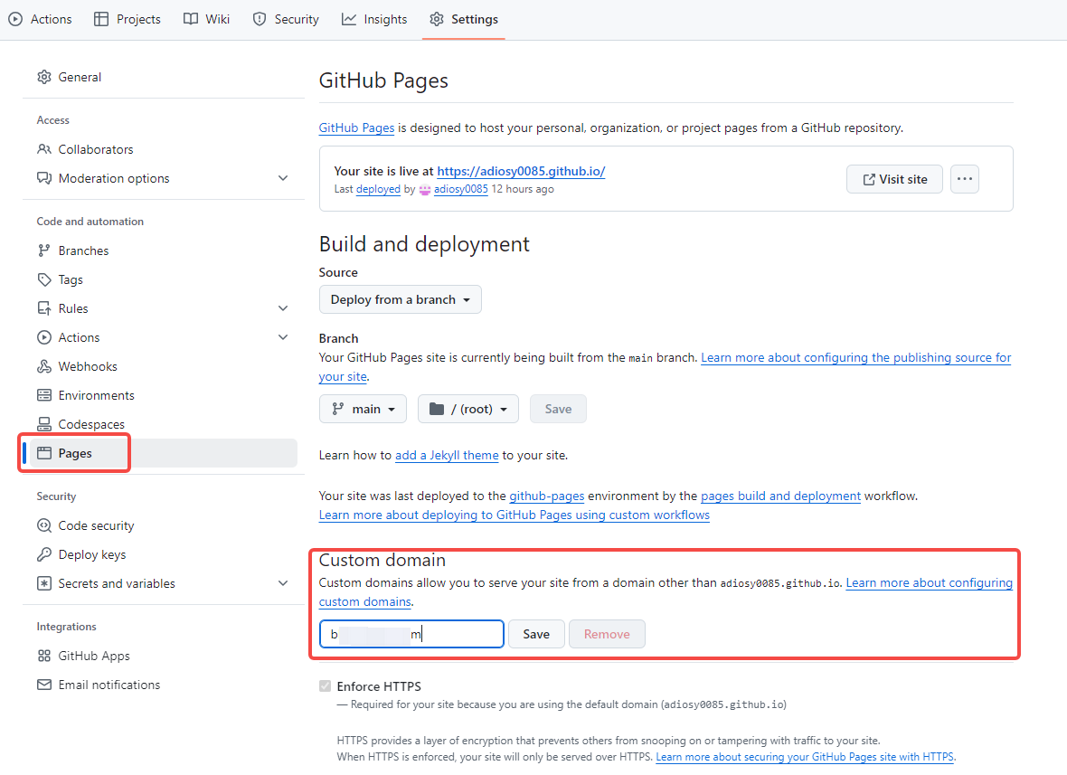Open the Actions repository tab

tap(40, 19)
